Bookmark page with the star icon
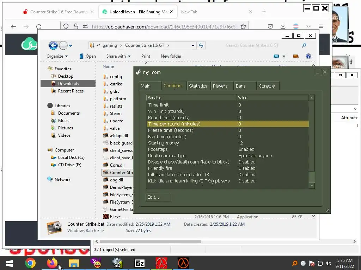 point(243,27)
